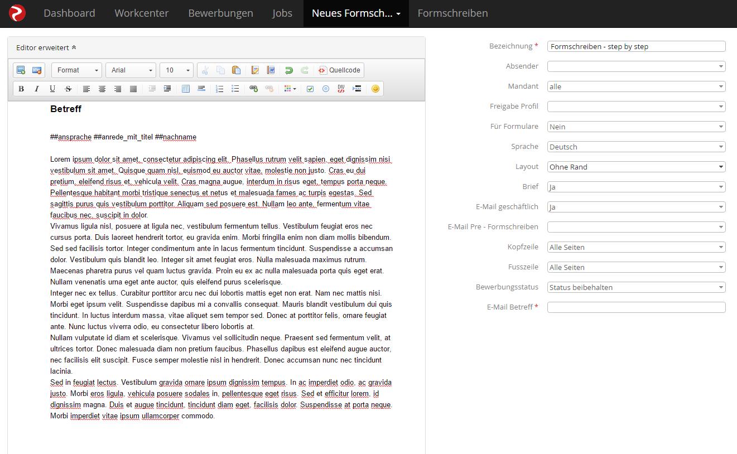Click the DIV container icon
737x454 pixels.
(x=341, y=89)
